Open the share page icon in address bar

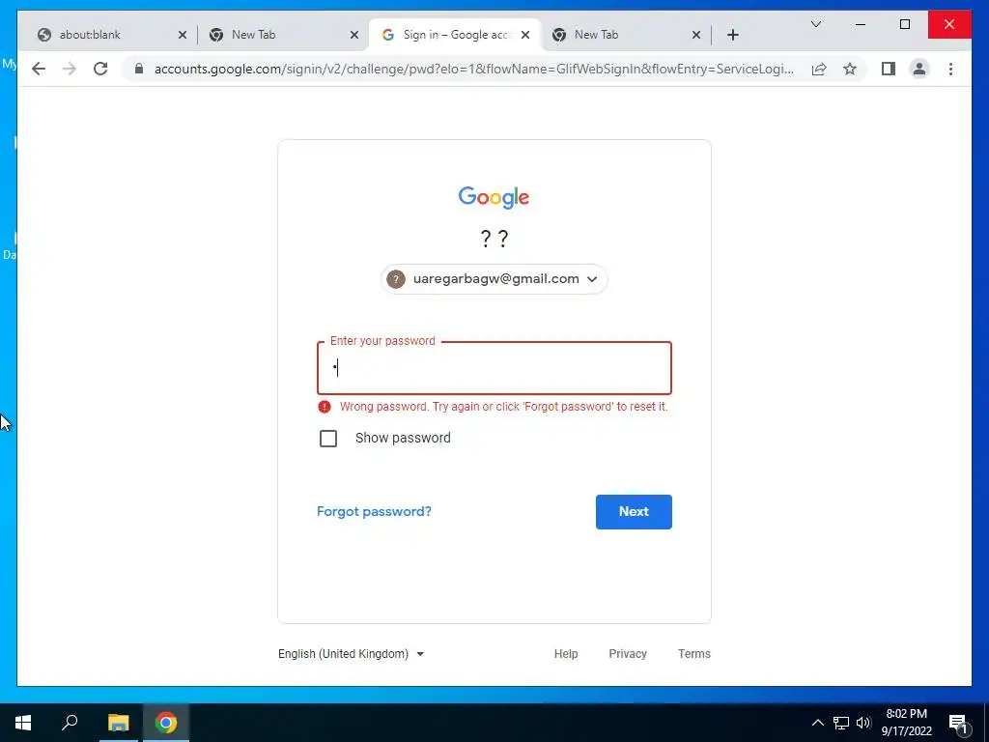coord(819,69)
